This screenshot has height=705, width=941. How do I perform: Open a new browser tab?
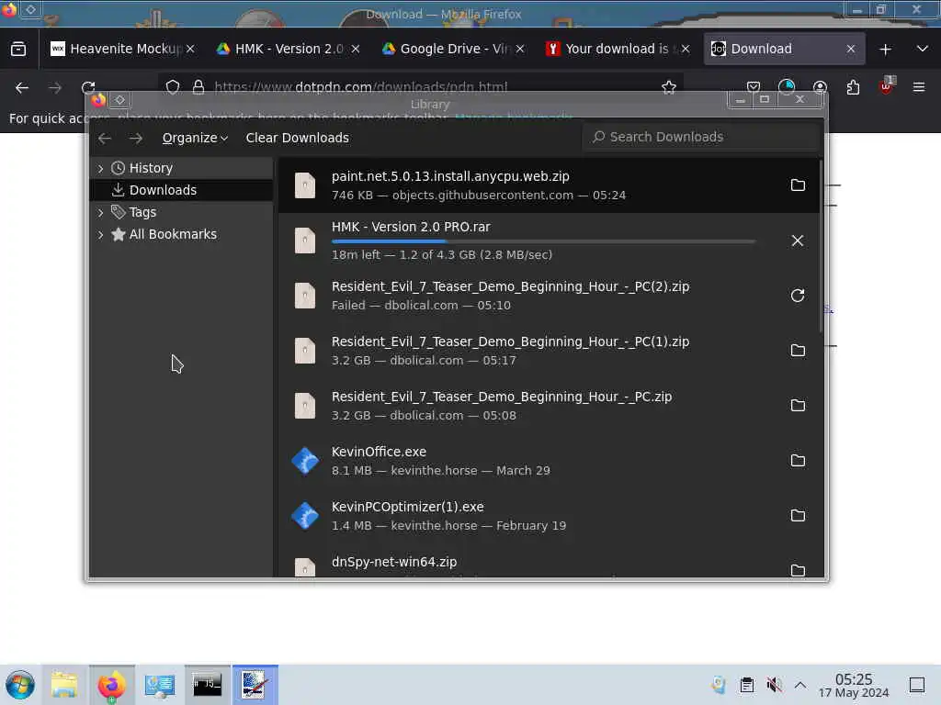(885, 50)
